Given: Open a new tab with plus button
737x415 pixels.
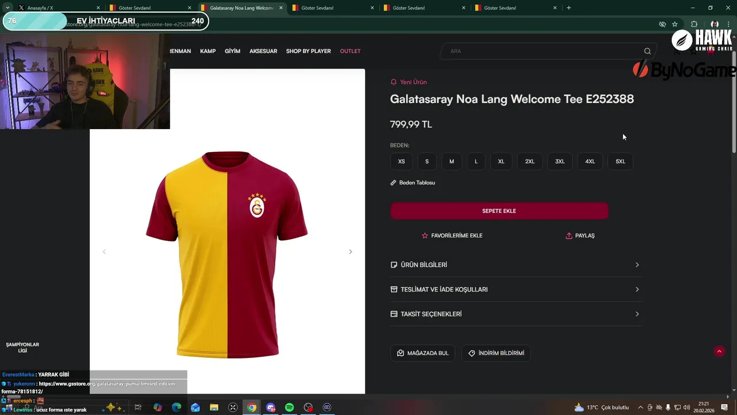Looking at the screenshot, I should [569, 7].
